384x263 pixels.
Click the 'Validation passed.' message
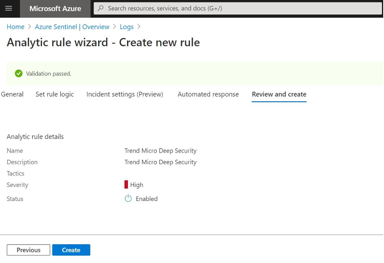click(49, 74)
